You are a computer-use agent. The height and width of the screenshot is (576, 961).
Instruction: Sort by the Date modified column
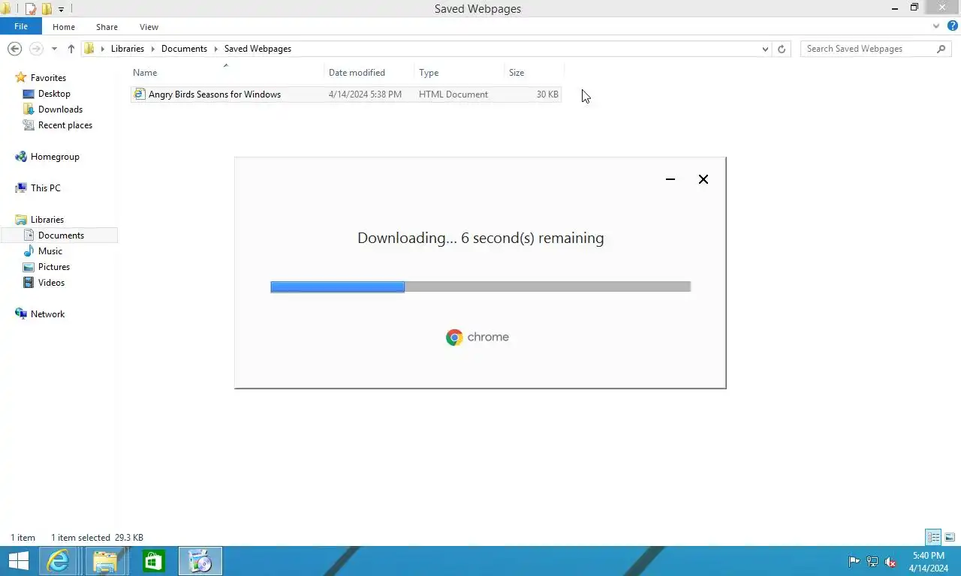369,73
